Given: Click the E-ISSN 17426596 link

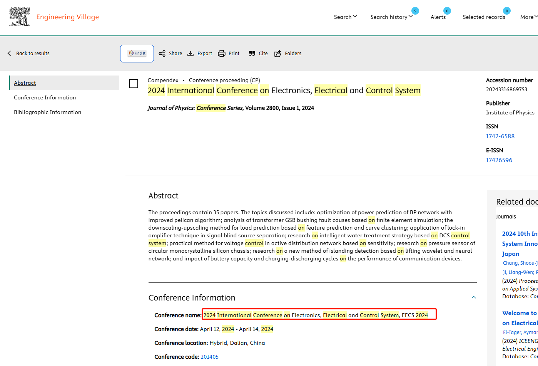Looking at the screenshot, I should tap(499, 160).
